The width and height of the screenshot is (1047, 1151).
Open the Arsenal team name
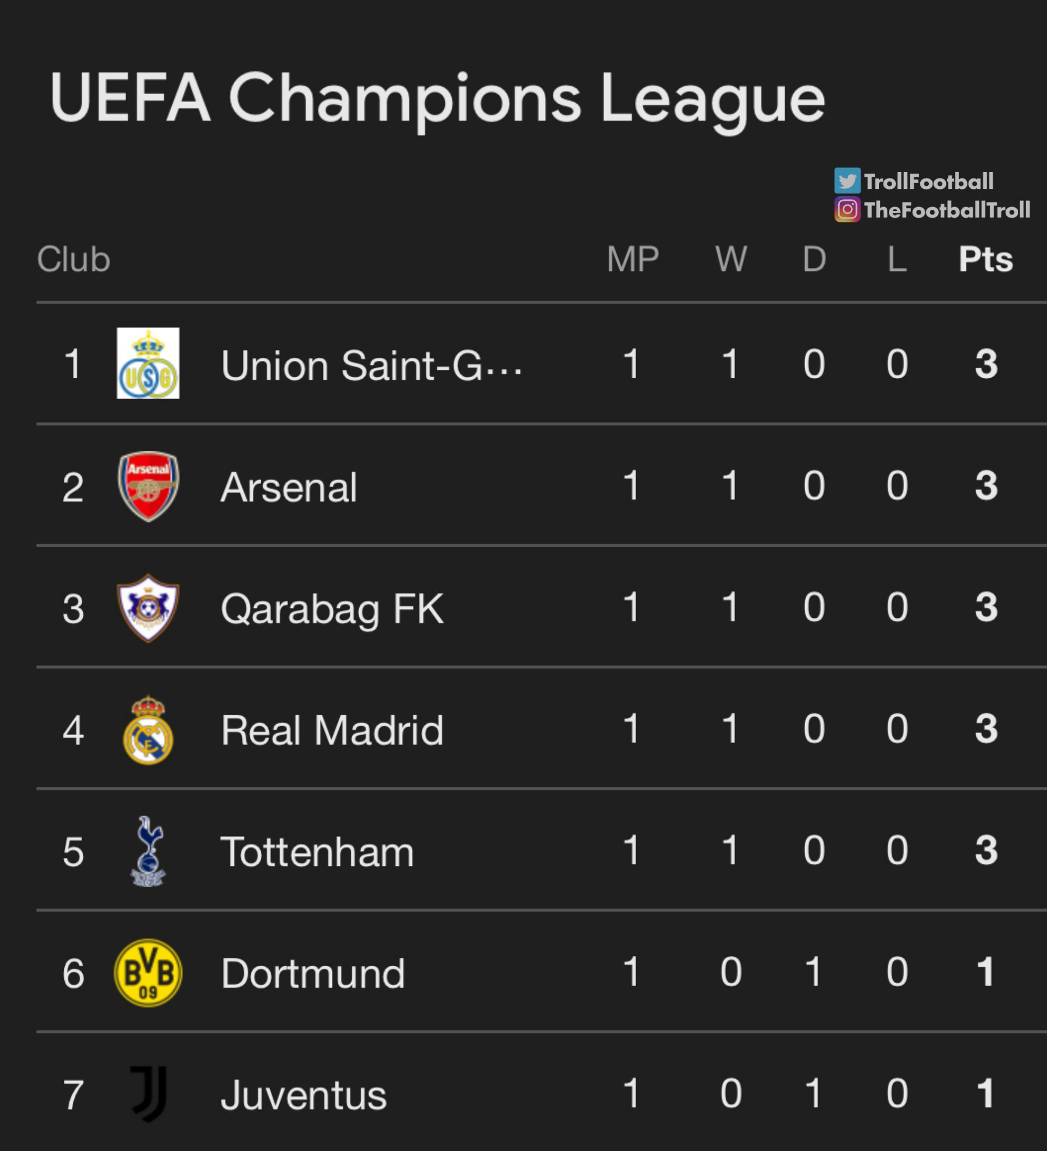289,487
